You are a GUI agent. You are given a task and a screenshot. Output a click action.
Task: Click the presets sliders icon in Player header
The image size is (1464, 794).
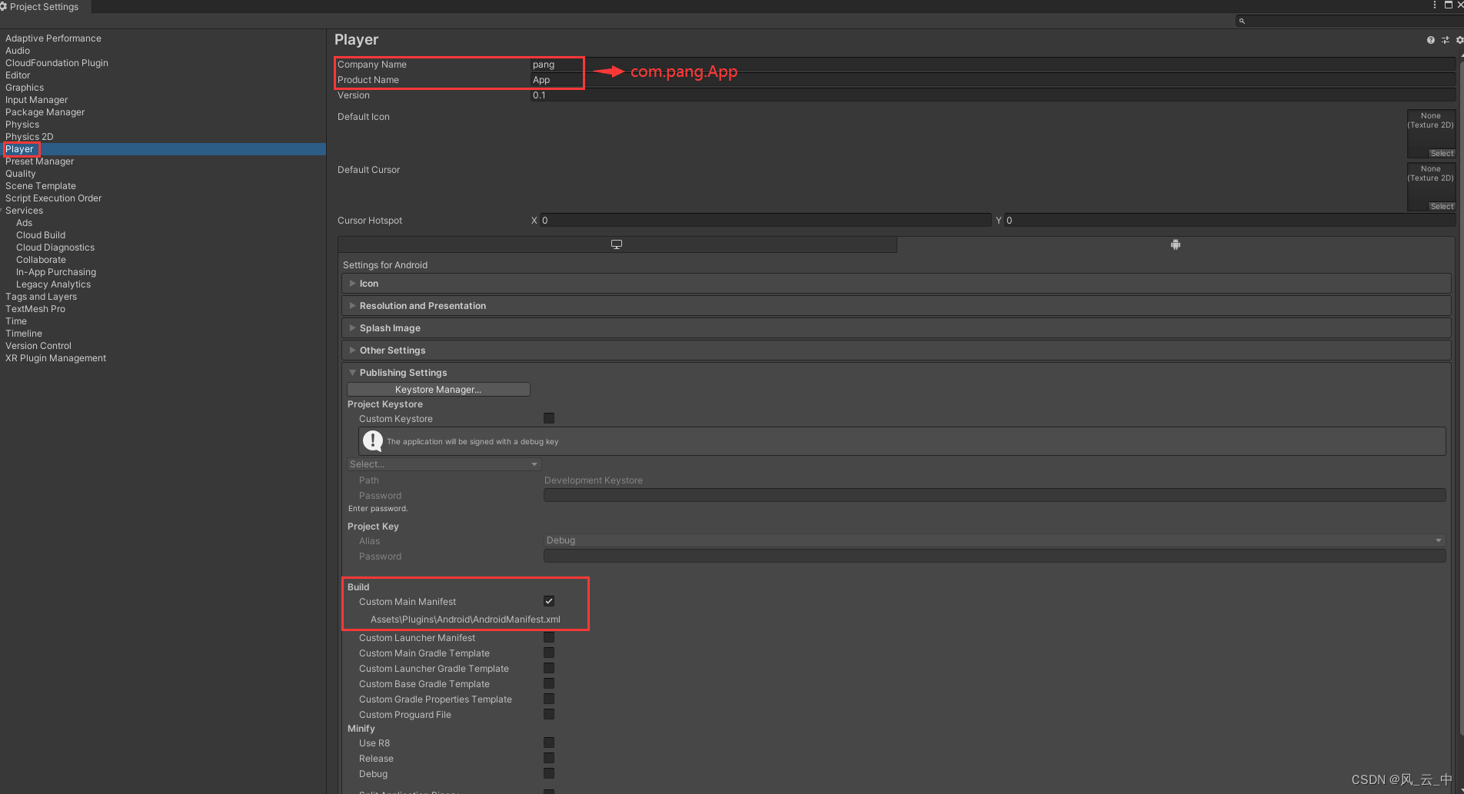click(1445, 39)
